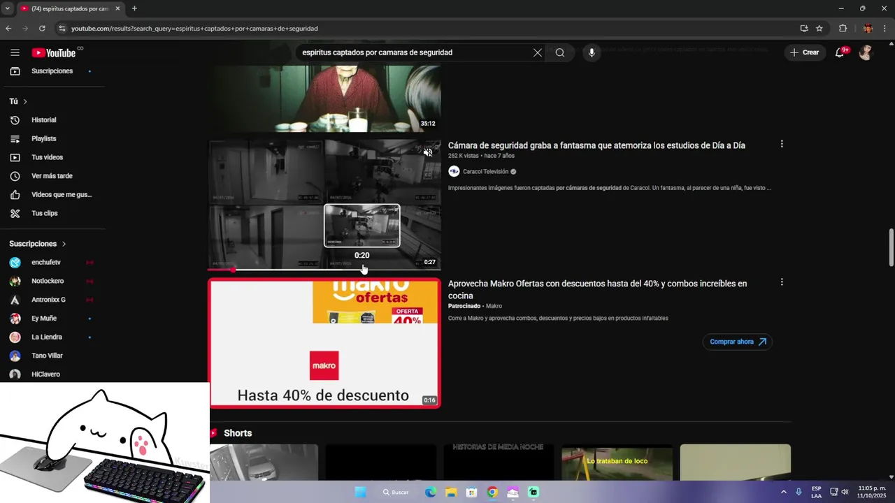Image resolution: width=895 pixels, height=503 pixels.
Task: Open YouTube notifications bell
Action: [x=840, y=52]
